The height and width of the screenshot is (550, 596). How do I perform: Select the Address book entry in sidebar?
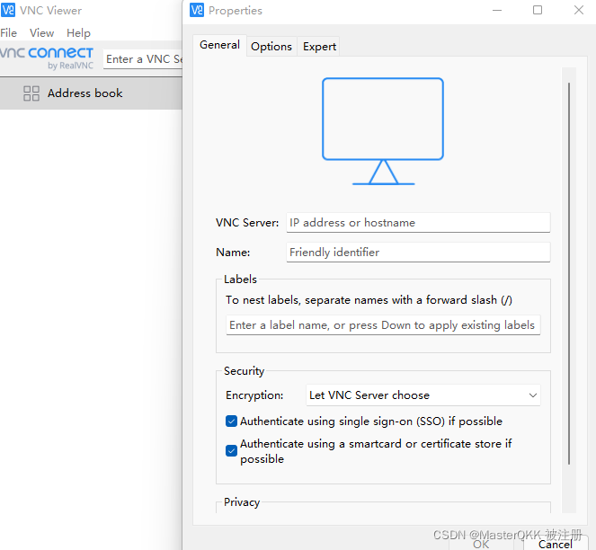pyautogui.click(x=91, y=93)
